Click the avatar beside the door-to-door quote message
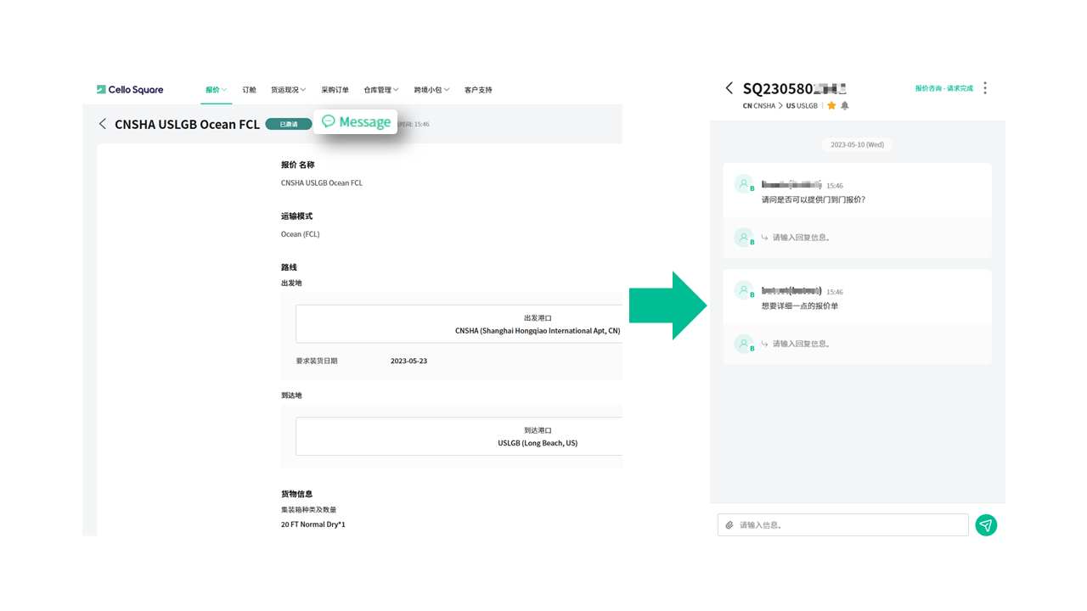 coord(744,184)
